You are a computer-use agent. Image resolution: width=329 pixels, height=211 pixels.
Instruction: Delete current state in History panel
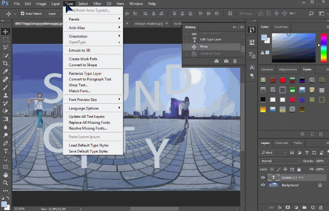[x=235, y=61]
